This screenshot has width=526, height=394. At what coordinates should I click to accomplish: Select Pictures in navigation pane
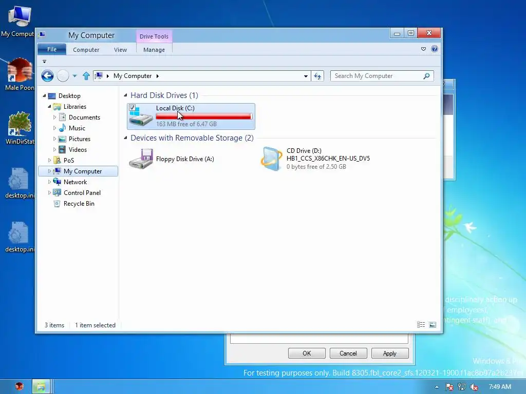click(x=80, y=139)
